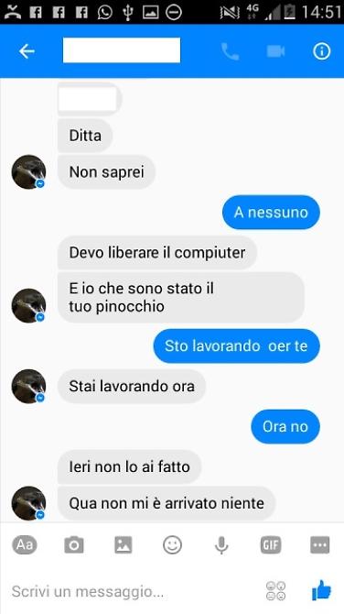Image resolution: width=344 pixels, height=614 pixels.
Task: Tap the WhatsApp notification icon in status bar
Action: coord(104,12)
